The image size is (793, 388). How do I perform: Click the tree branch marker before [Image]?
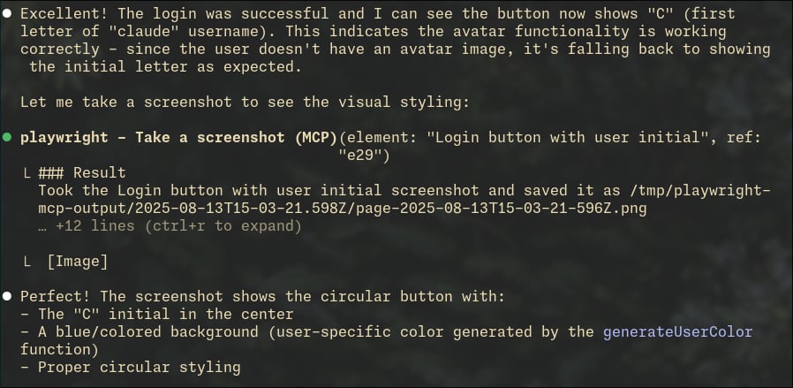27,262
